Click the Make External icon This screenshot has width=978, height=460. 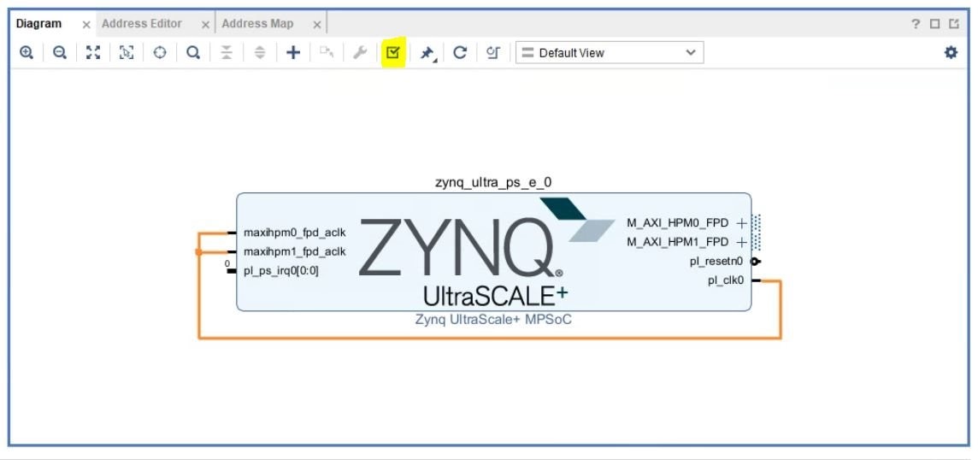(x=327, y=53)
